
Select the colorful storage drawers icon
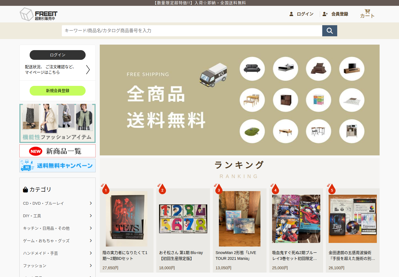(319, 100)
